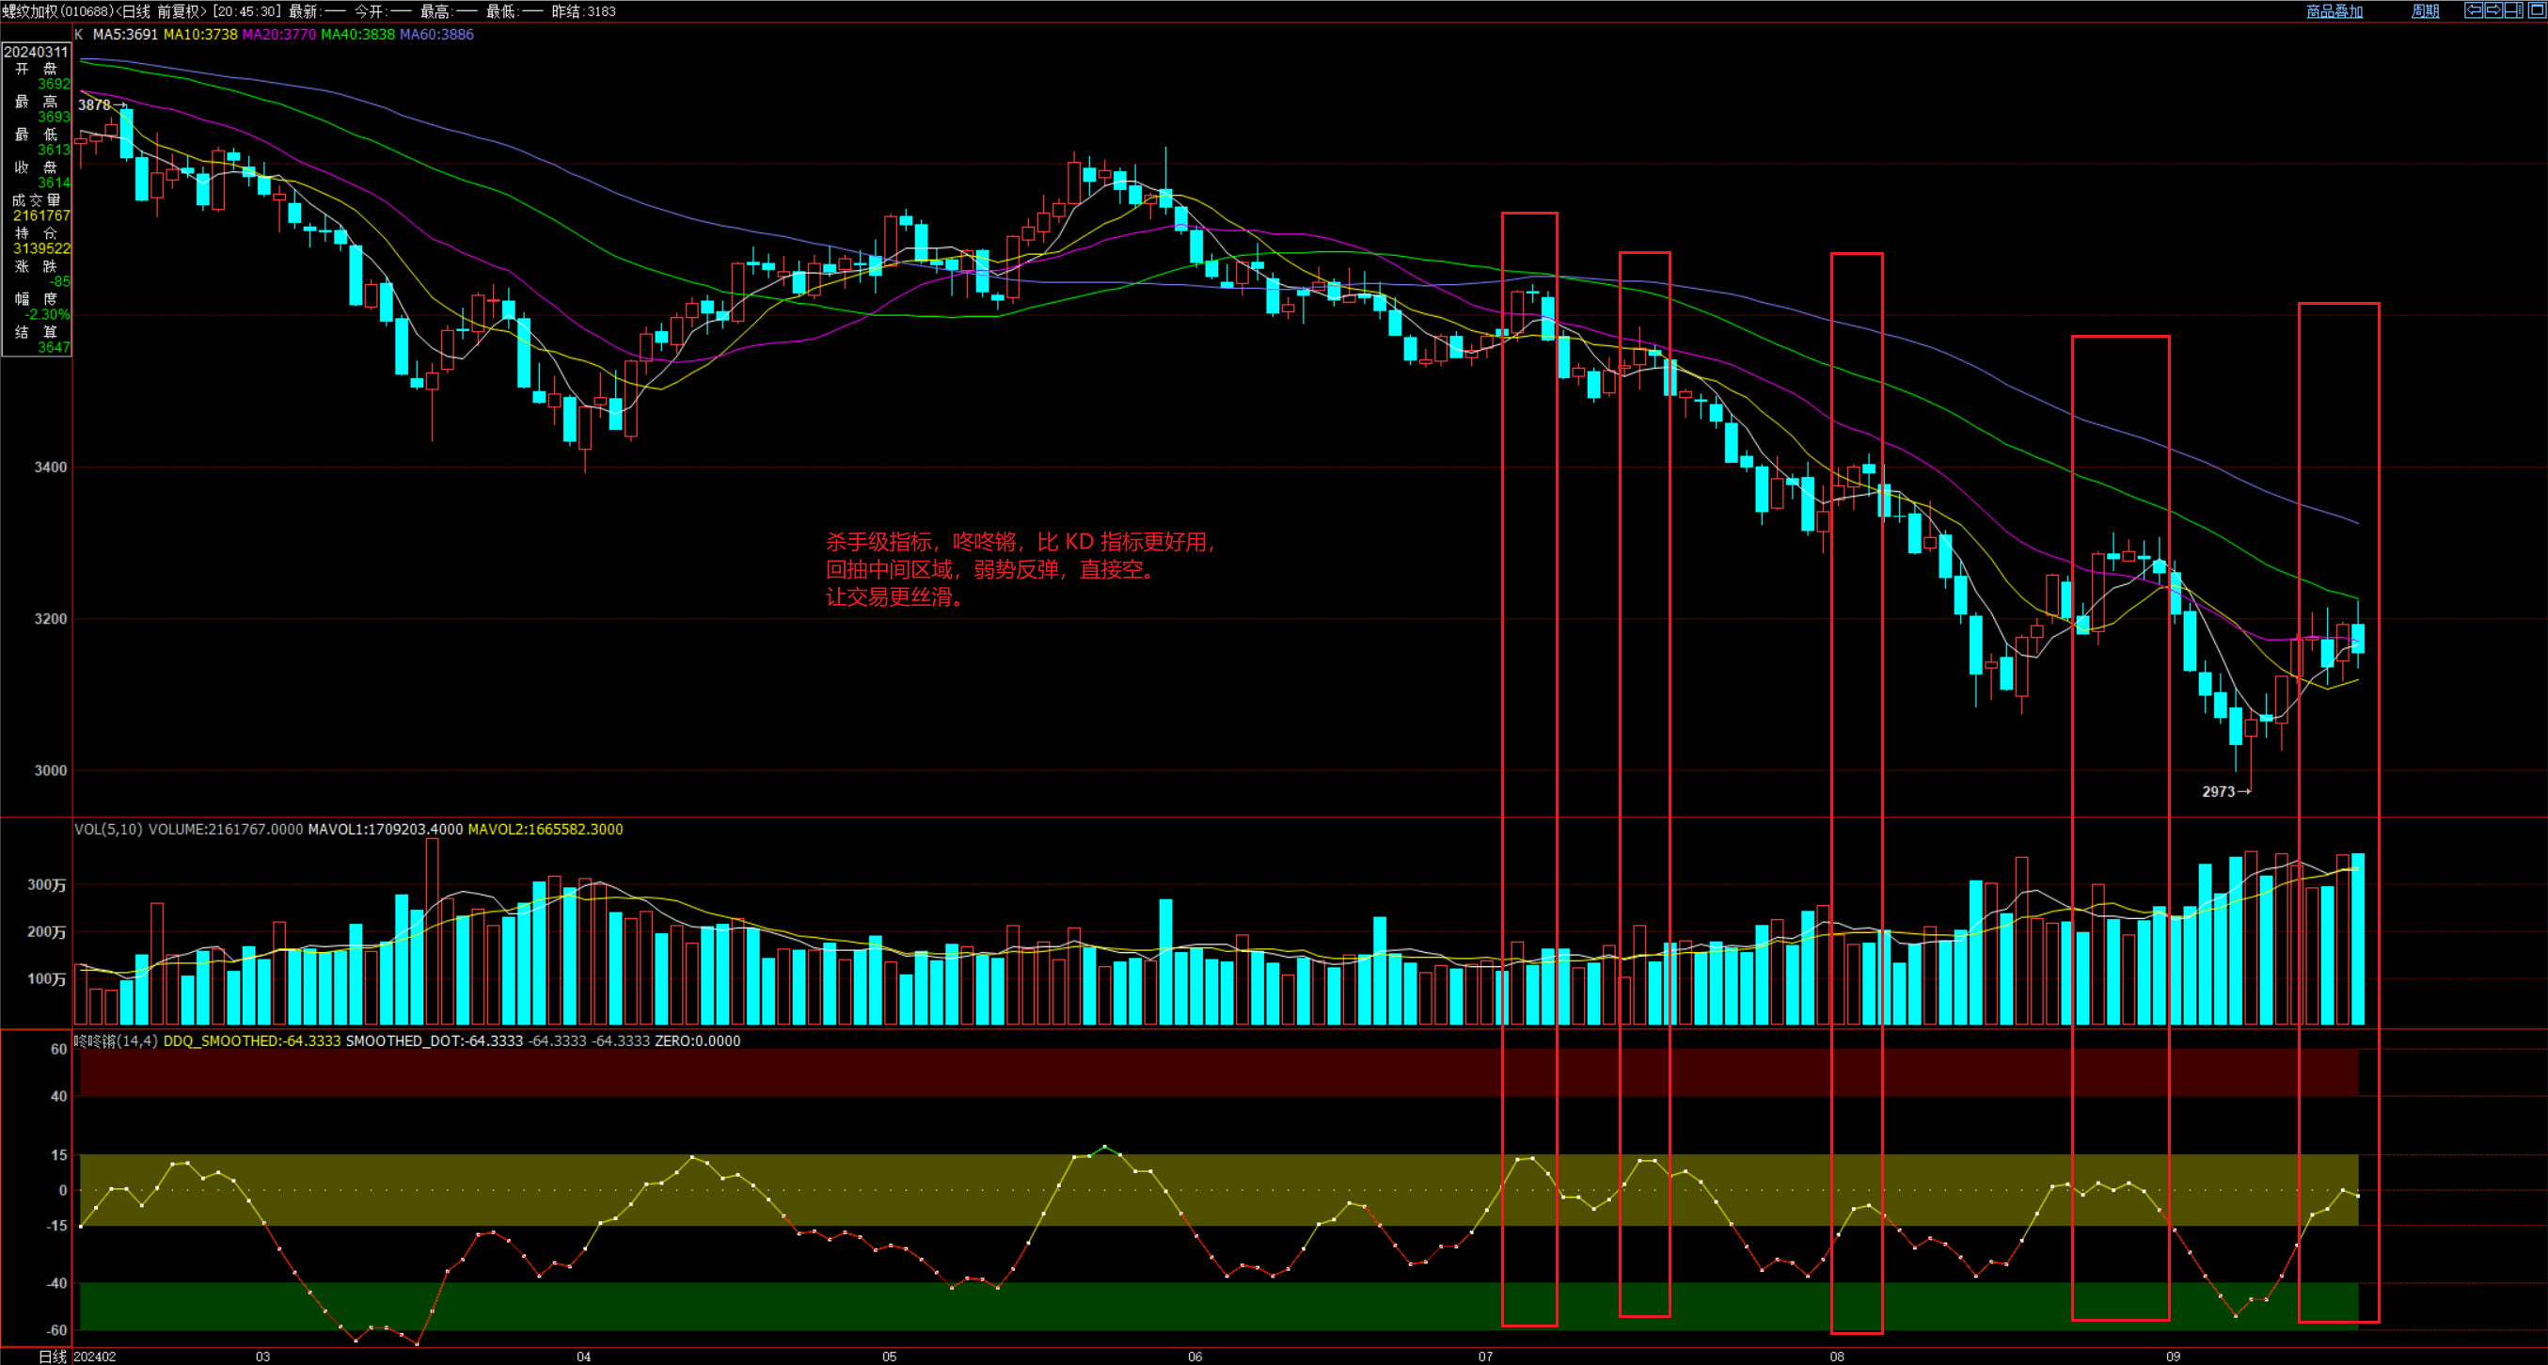Click the 日线 period label at bottom-left
Viewport: 2548px width, 1365px height.
click(52, 1357)
